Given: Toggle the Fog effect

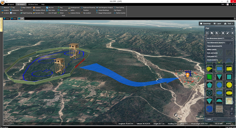Looking at the screenshot, I should pyautogui.click(x=61, y=8).
